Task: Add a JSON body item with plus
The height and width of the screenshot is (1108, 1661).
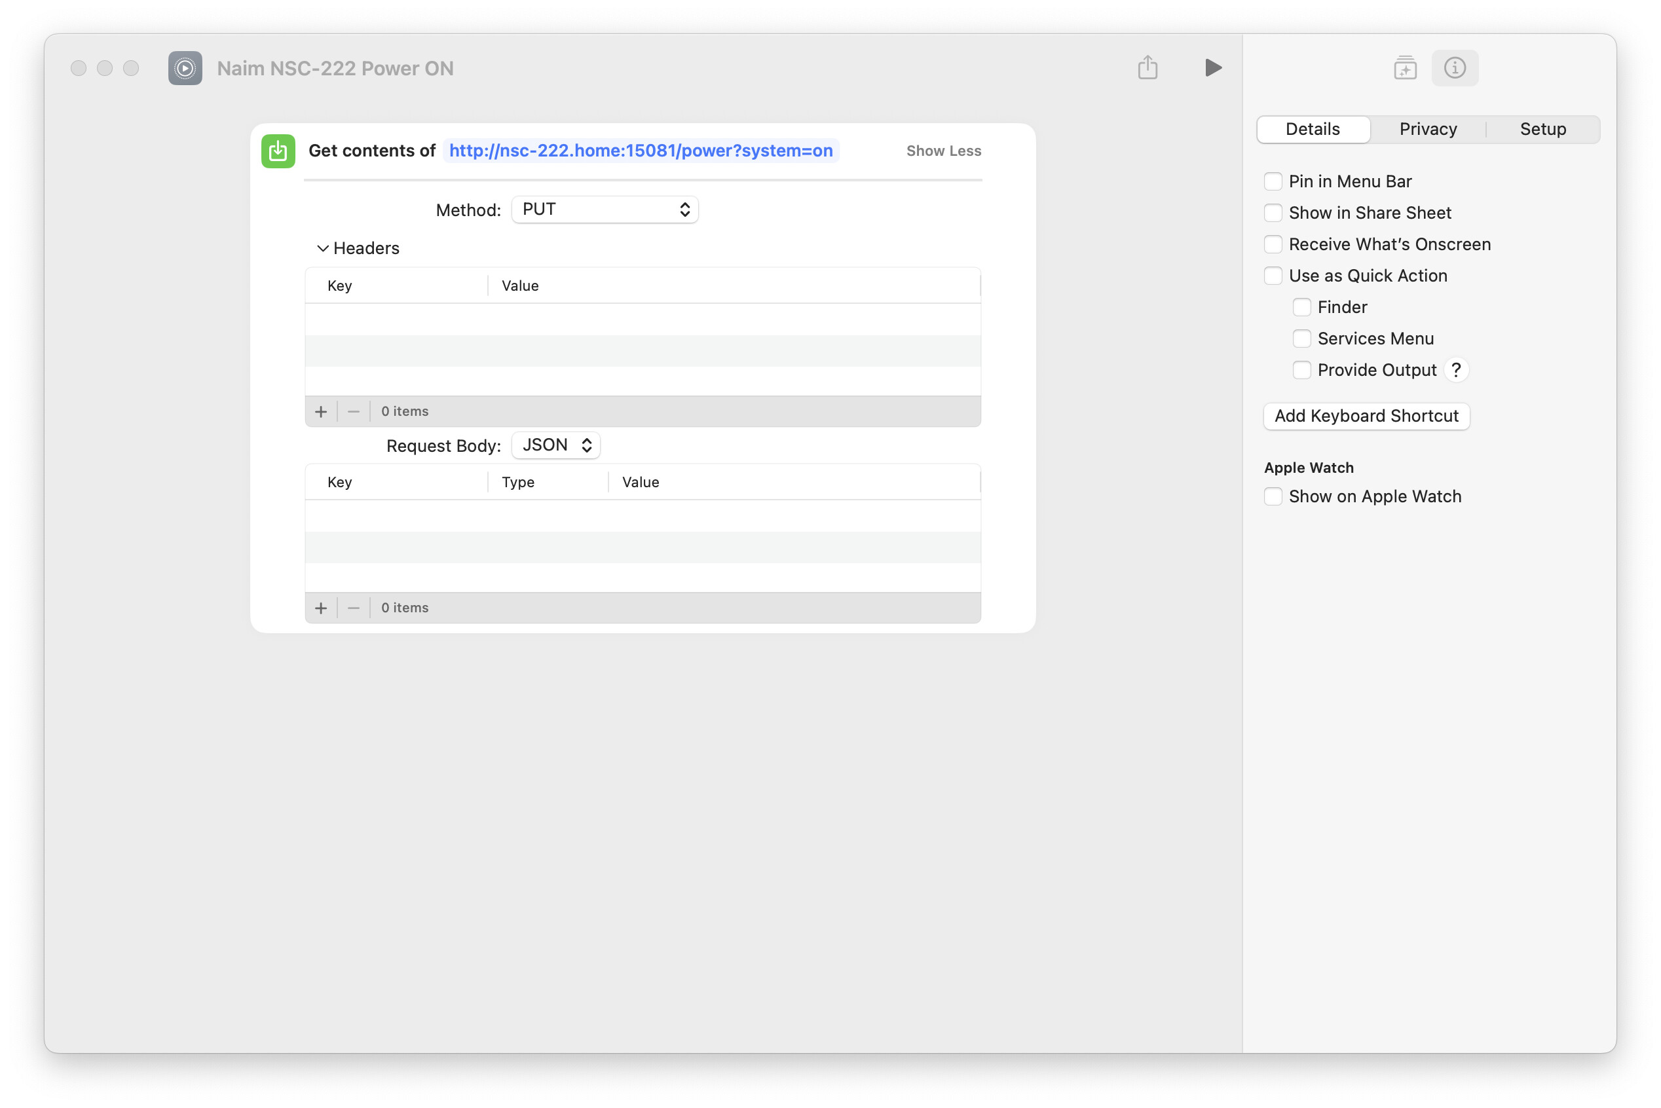Action: [x=321, y=608]
